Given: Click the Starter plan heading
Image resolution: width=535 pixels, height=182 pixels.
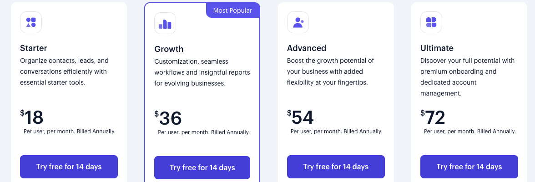Looking at the screenshot, I should point(34,48).
